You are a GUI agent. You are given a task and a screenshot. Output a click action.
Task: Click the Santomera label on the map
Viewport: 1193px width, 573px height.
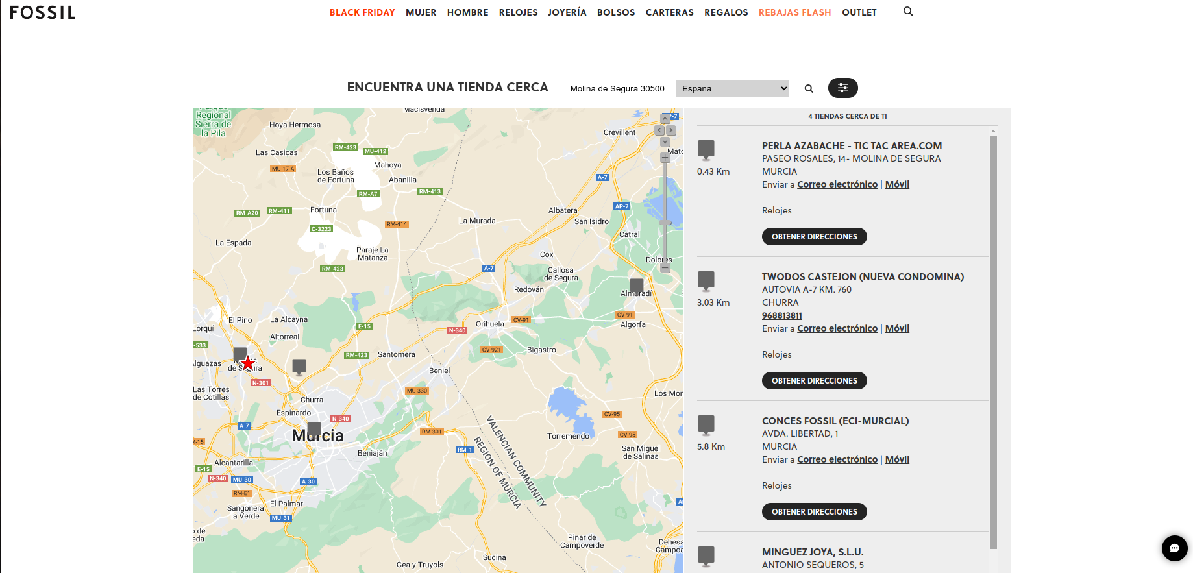[x=396, y=354]
